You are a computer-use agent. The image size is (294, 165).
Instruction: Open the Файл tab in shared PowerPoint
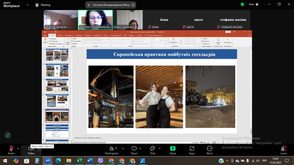45,35
